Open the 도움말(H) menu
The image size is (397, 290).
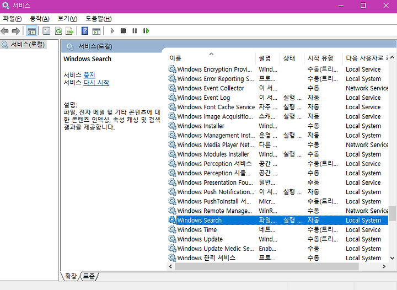[99, 19]
